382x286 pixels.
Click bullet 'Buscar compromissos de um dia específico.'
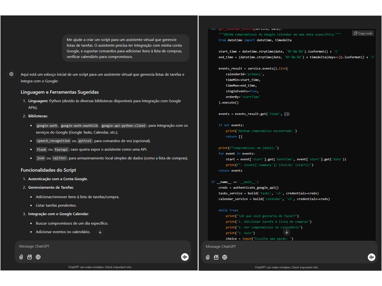(72, 223)
